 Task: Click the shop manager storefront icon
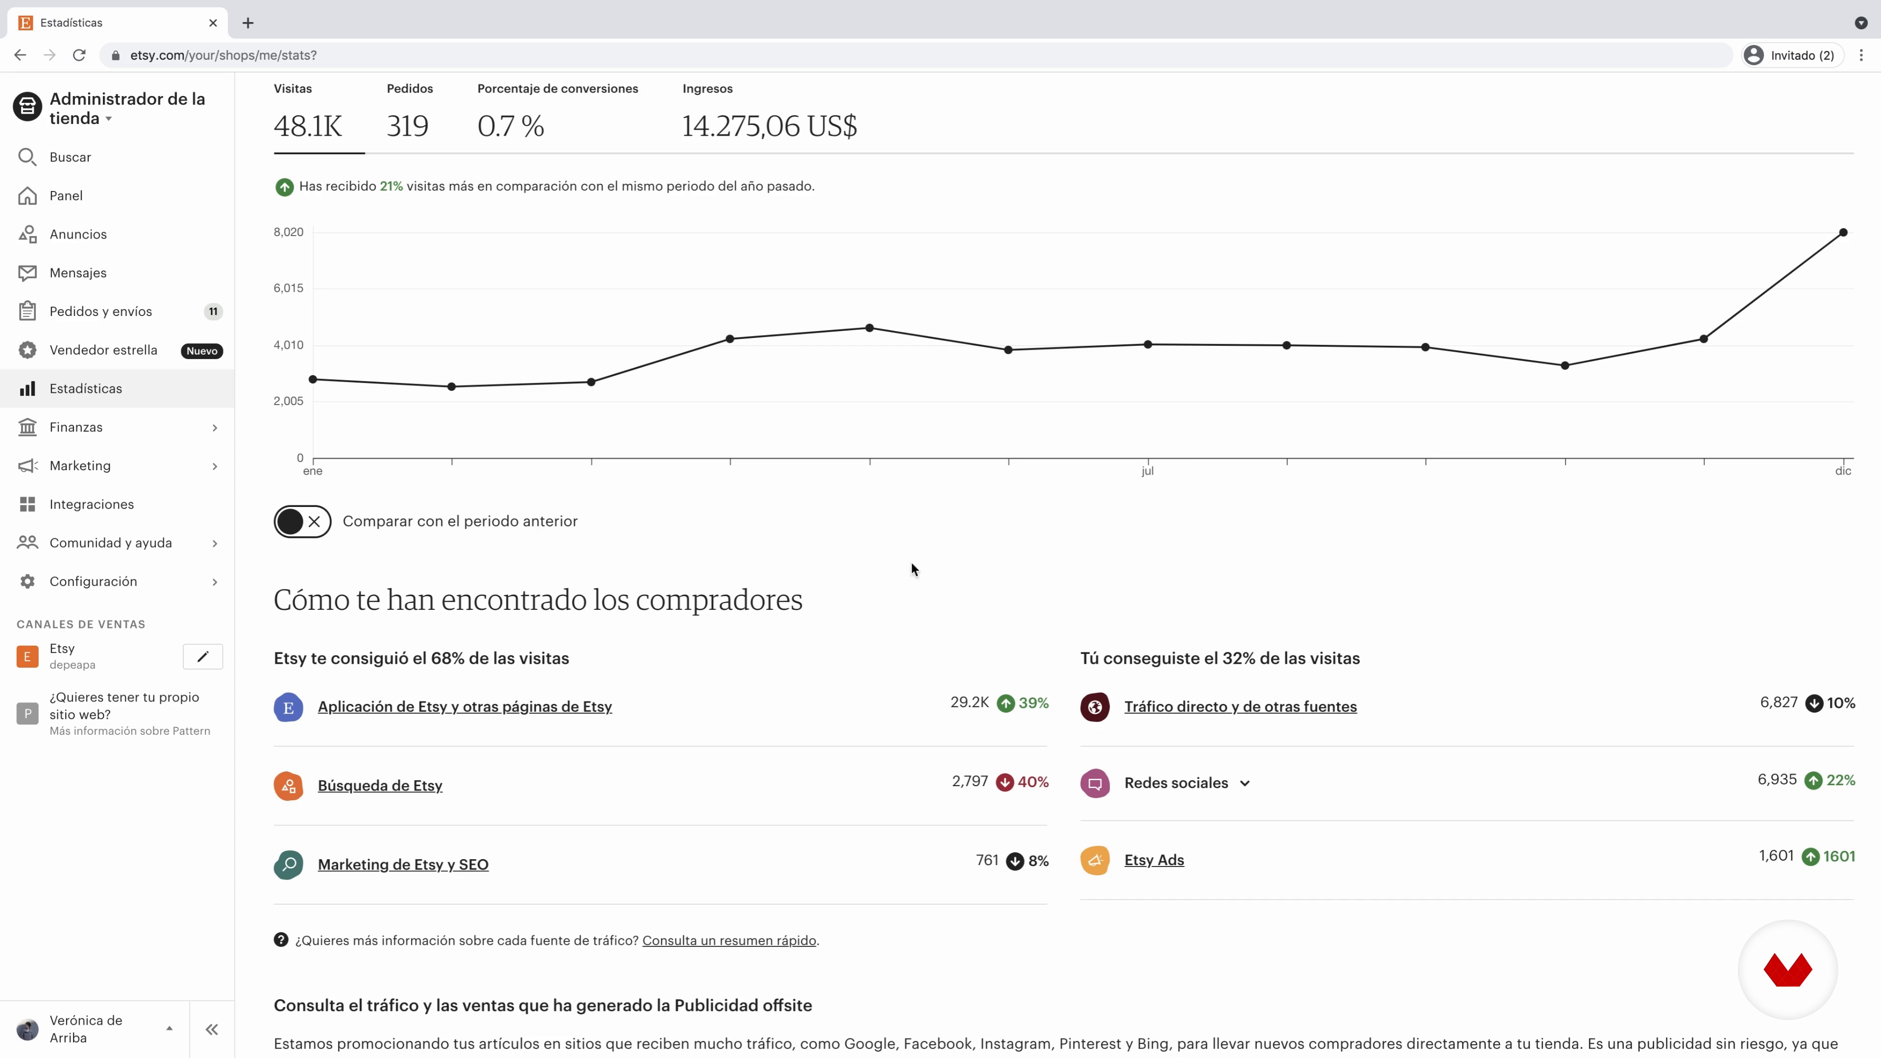[27, 107]
